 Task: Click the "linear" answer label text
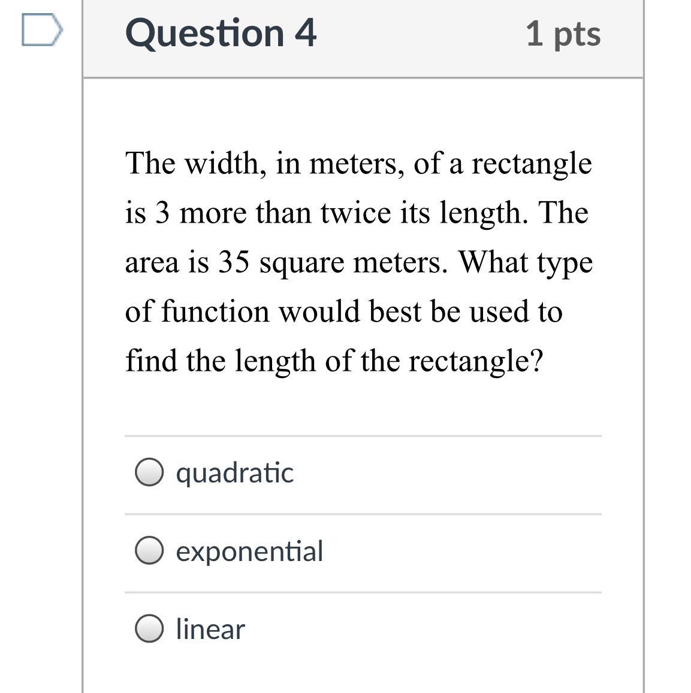point(210,629)
